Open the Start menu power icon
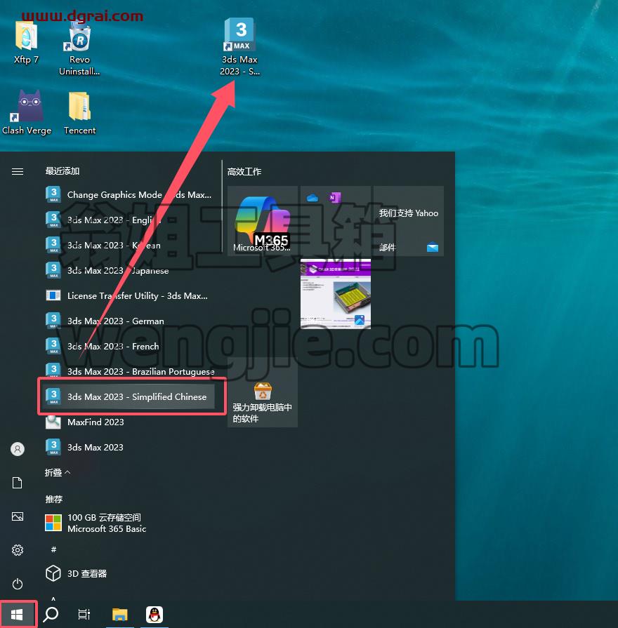 pyautogui.click(x=18, y=584)
